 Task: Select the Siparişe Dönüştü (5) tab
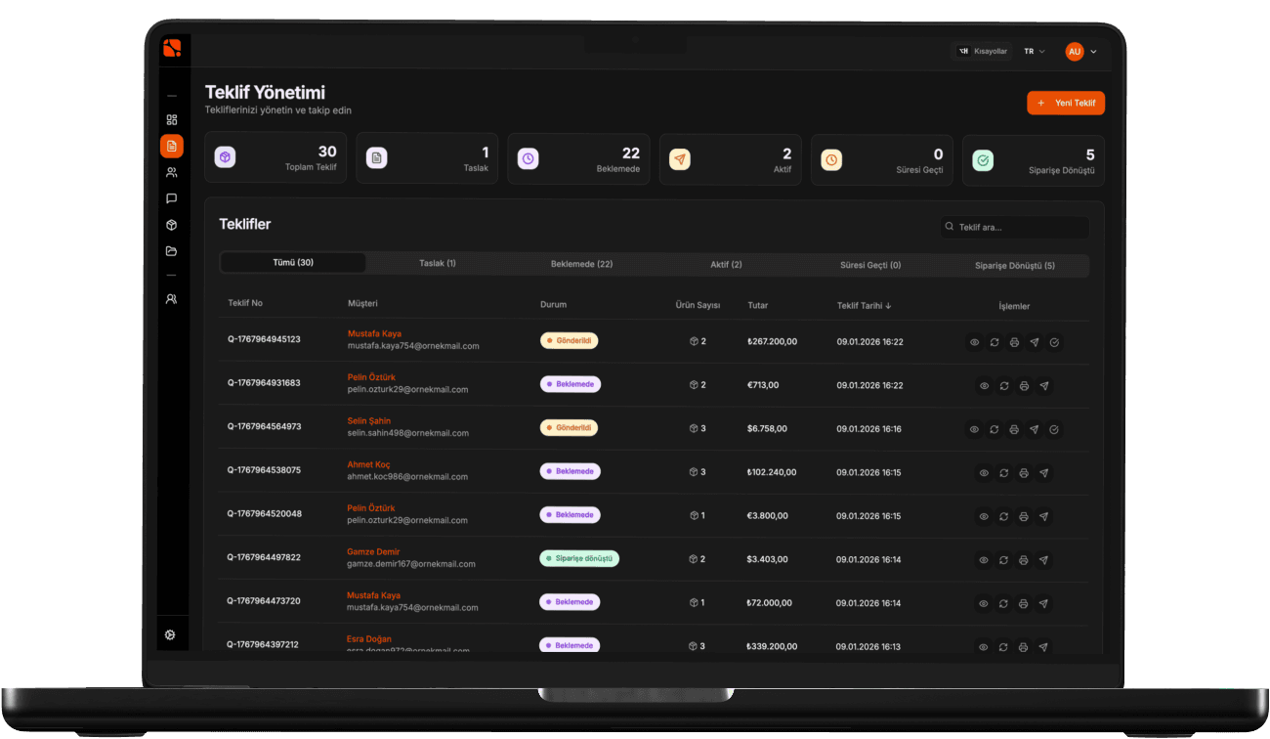pyautogui.click(x=1014, y=265)
